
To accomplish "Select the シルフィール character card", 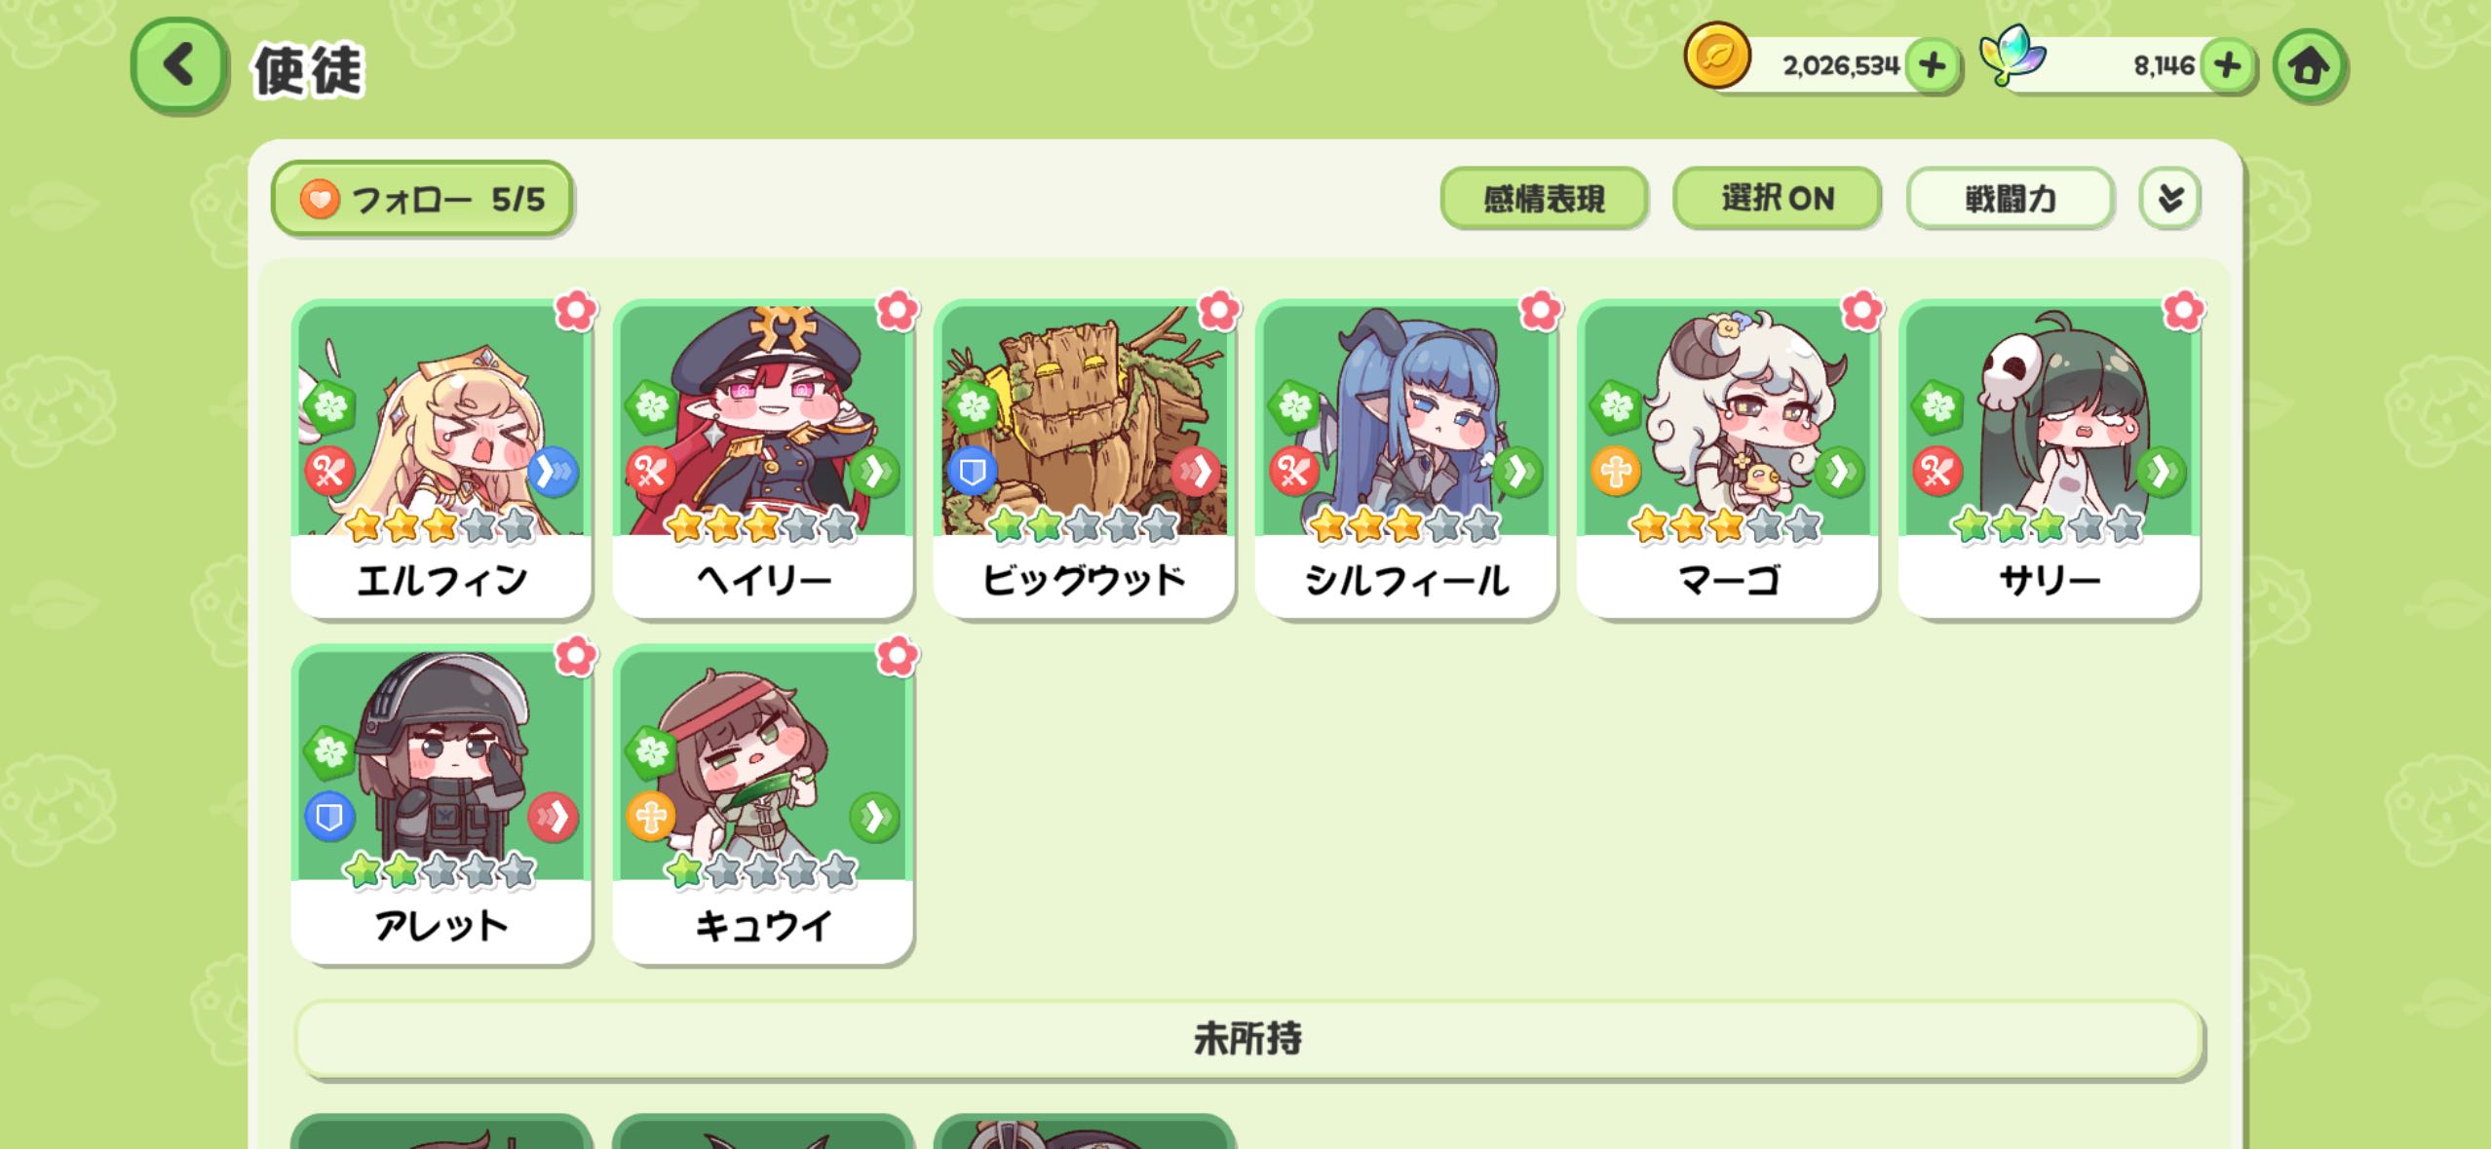I will (1406, 458).
